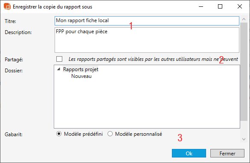
Task: Close the dialog with the X
Action: (x=240, y=6)
